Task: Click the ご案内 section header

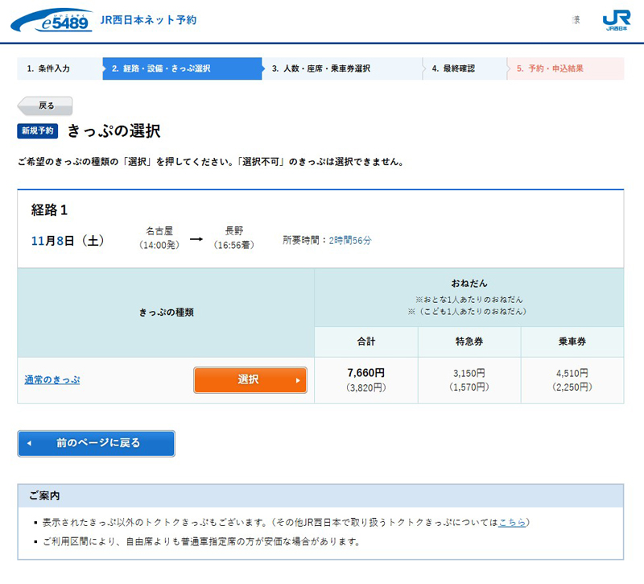Action: (x=45, y=495)
